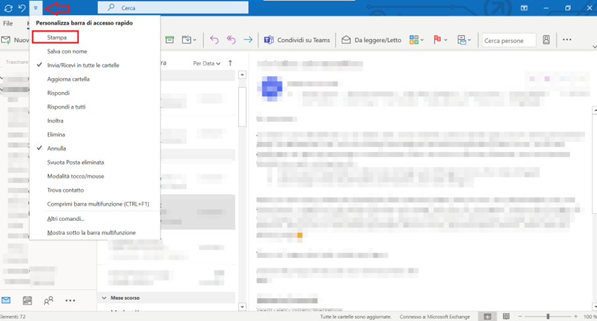Select Altri comandi... from the menu
Screen dimensions: 597x321
66,218
